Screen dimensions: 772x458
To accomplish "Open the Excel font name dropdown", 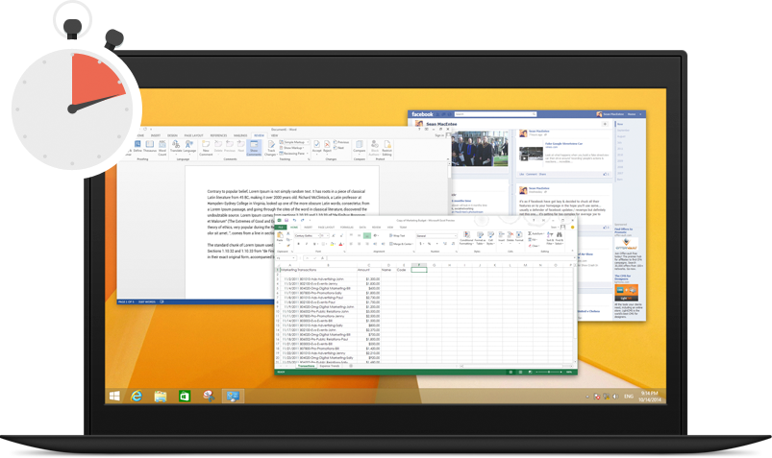I will [305, 235].
